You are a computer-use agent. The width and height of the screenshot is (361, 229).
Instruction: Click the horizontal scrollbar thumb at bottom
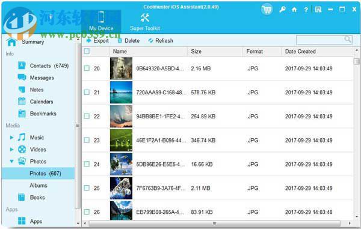tap(214, 223)
